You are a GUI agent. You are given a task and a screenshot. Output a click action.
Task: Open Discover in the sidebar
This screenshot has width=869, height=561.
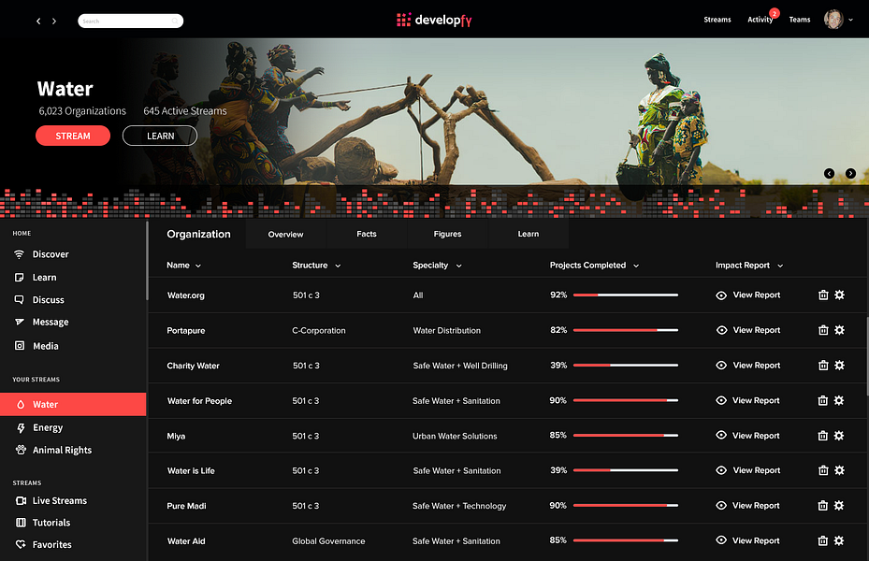(x=51, y=254)
